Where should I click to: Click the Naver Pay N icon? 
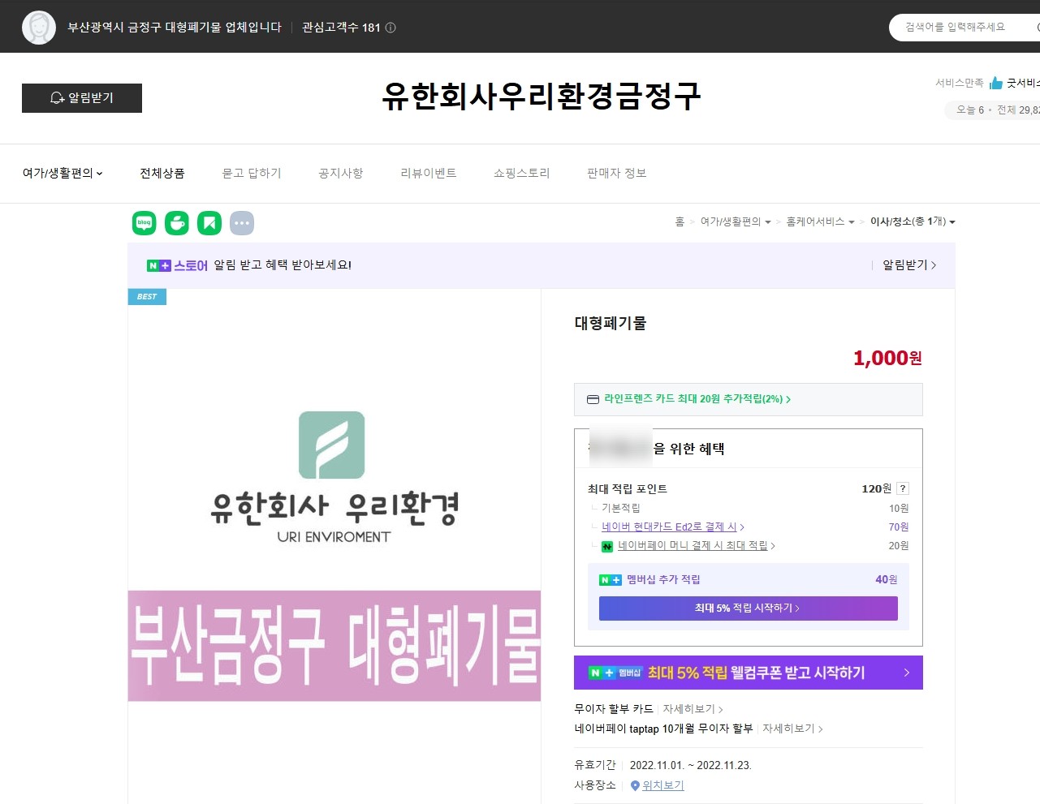[607, 547]
